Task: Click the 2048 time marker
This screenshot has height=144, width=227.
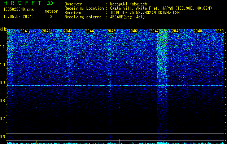Action: [x=176, y=31]
